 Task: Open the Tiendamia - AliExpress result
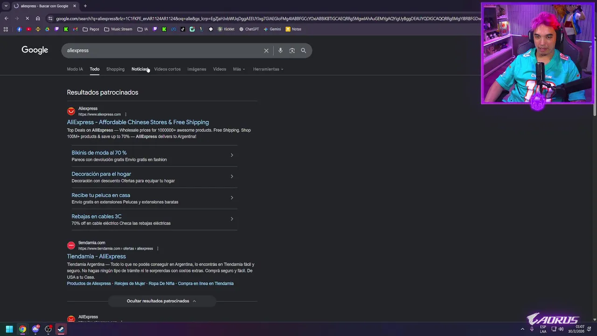click(96, 256)
